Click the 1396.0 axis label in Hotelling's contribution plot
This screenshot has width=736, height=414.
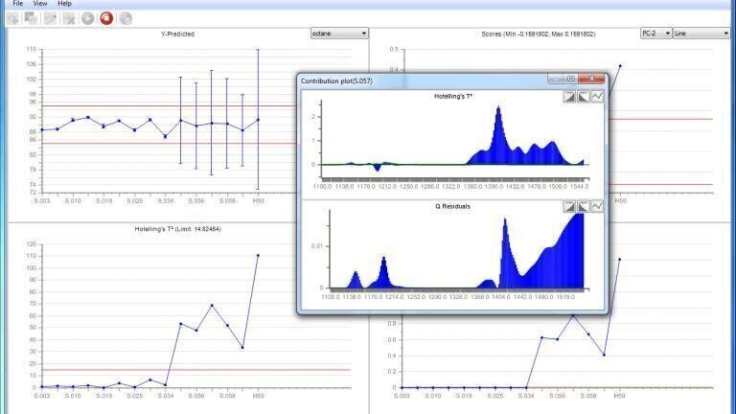pos(494,186)
